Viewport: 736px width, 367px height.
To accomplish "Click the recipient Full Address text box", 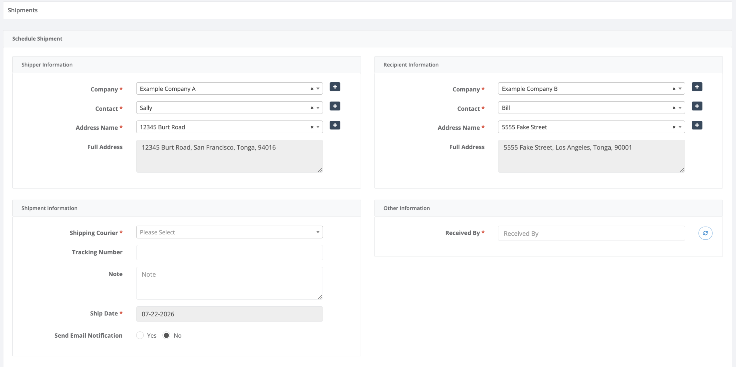I will [591, 156].
